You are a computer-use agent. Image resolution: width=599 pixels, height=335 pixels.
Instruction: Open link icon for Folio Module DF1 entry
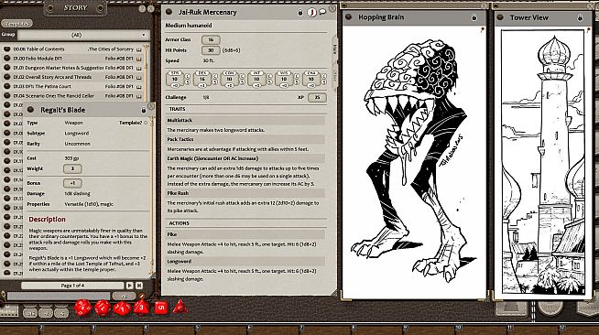pos(6,58)
